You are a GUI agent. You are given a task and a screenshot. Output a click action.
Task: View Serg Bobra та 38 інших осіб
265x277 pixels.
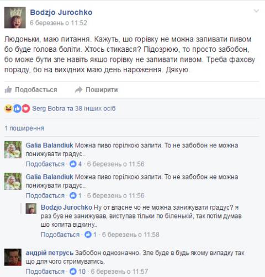[x=74, y=109]
